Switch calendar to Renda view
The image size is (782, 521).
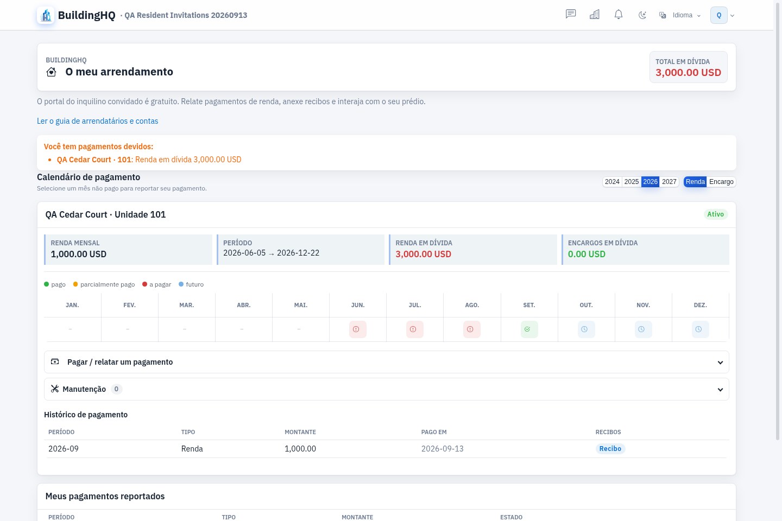point(695,182)
